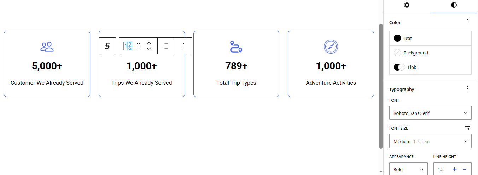
Task: Open block toolbar more options menu
Action: click(183, 46)
